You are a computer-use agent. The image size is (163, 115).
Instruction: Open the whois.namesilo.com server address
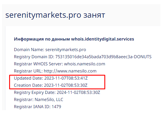[x=85, y=64]
